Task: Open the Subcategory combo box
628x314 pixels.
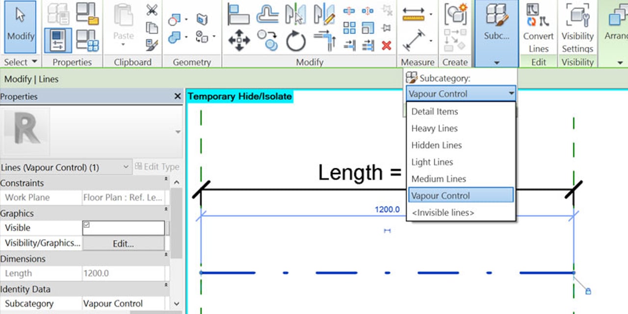Action: (x=461, y=94)
